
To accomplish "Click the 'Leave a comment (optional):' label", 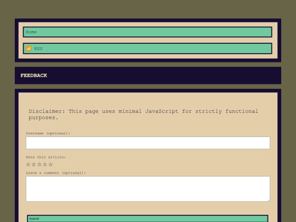I will point(56,173).
